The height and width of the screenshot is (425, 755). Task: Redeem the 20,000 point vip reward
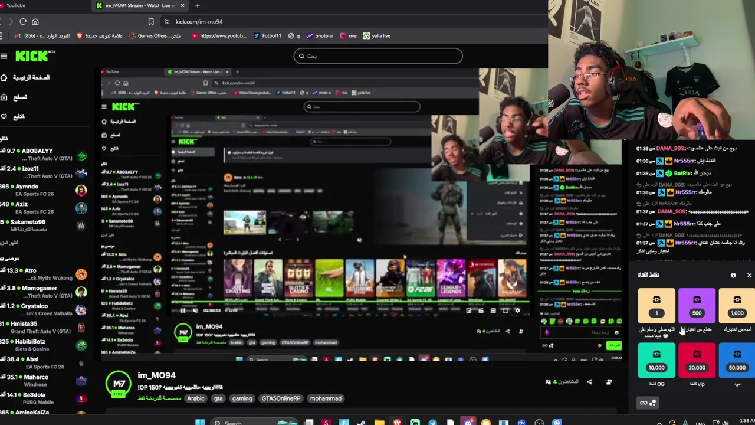point(697,360)
